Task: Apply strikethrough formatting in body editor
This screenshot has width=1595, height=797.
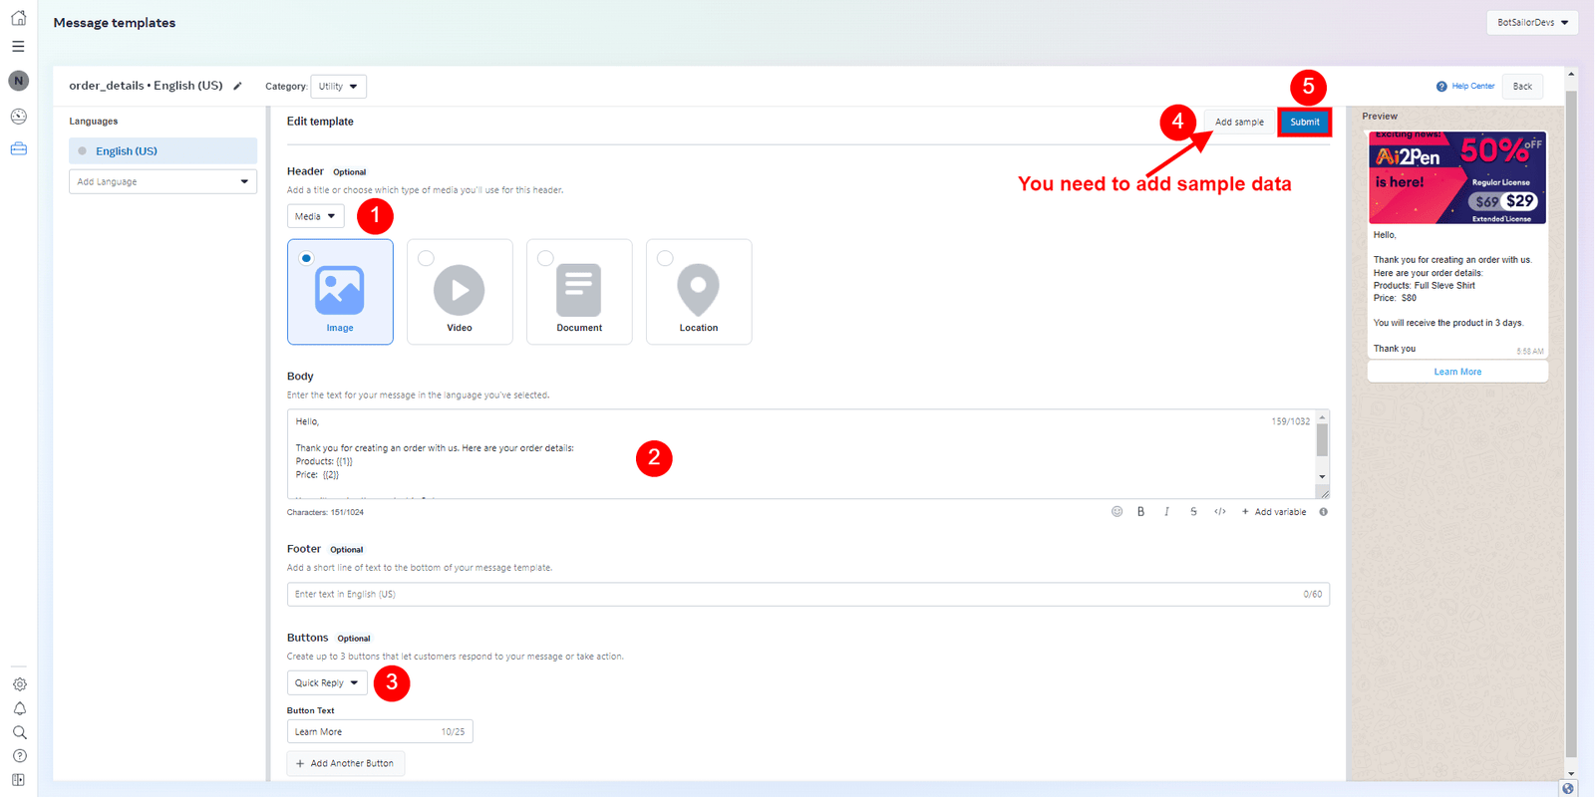Action: (x=1193, y=511)
